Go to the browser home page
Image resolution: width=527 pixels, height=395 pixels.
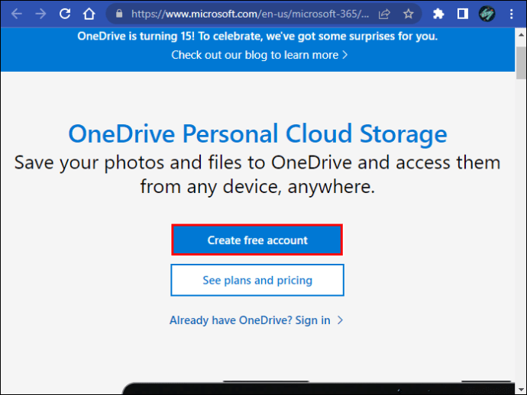tap(89, 14)
